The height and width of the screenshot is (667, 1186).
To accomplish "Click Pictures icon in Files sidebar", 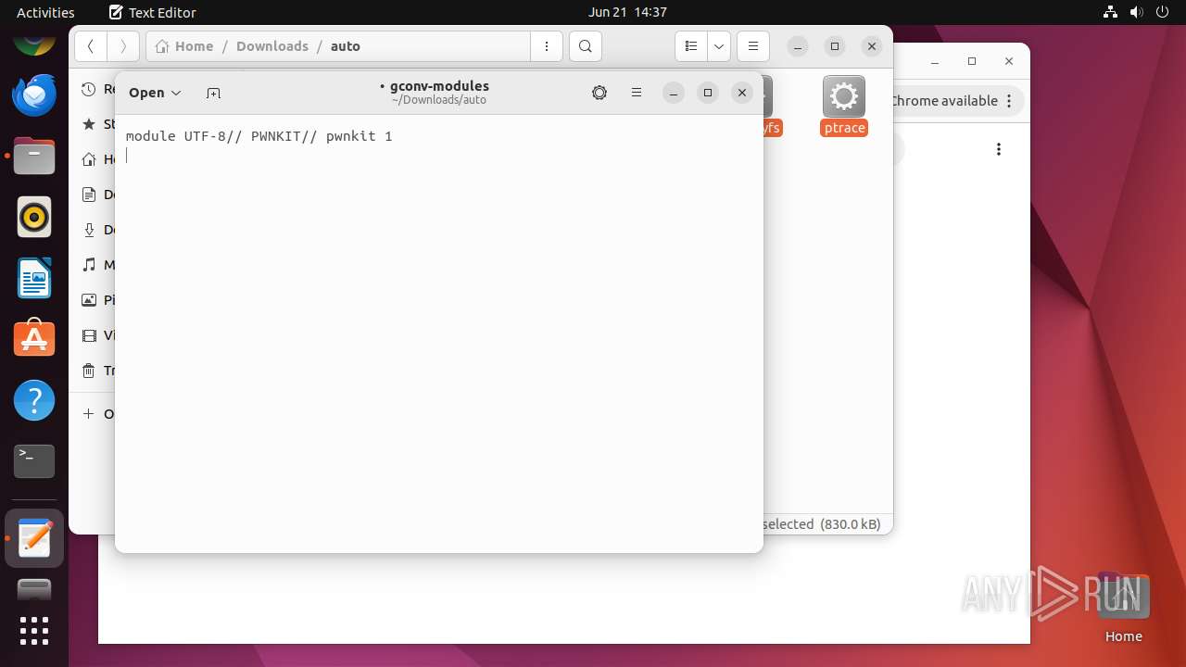I will pos(89,300).
